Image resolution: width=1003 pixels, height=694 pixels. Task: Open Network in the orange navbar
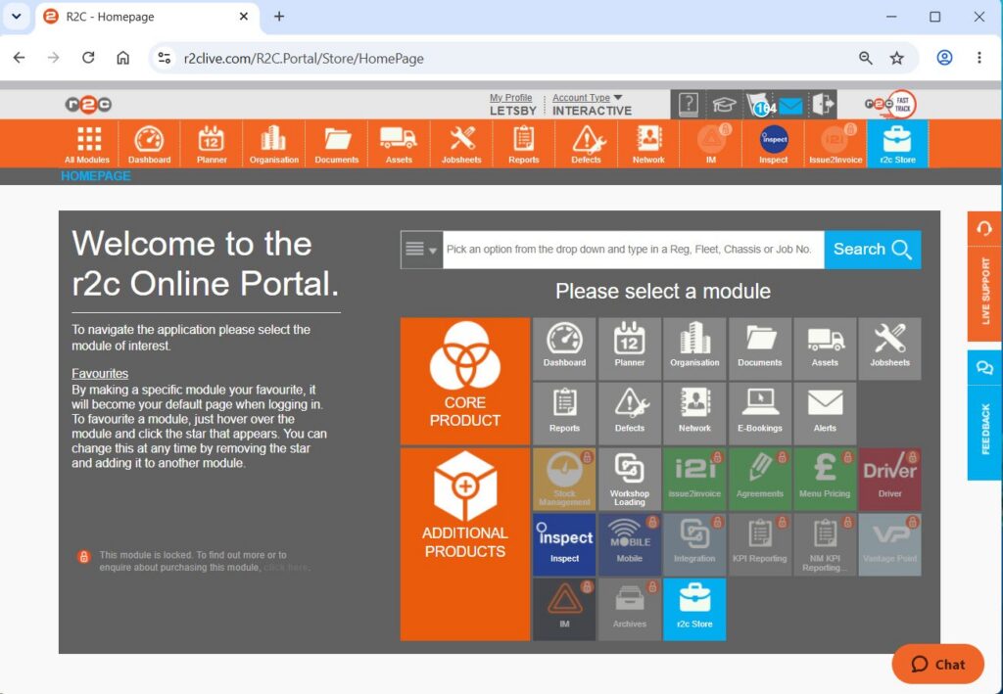pyautogui.click(x=648, y=145)
